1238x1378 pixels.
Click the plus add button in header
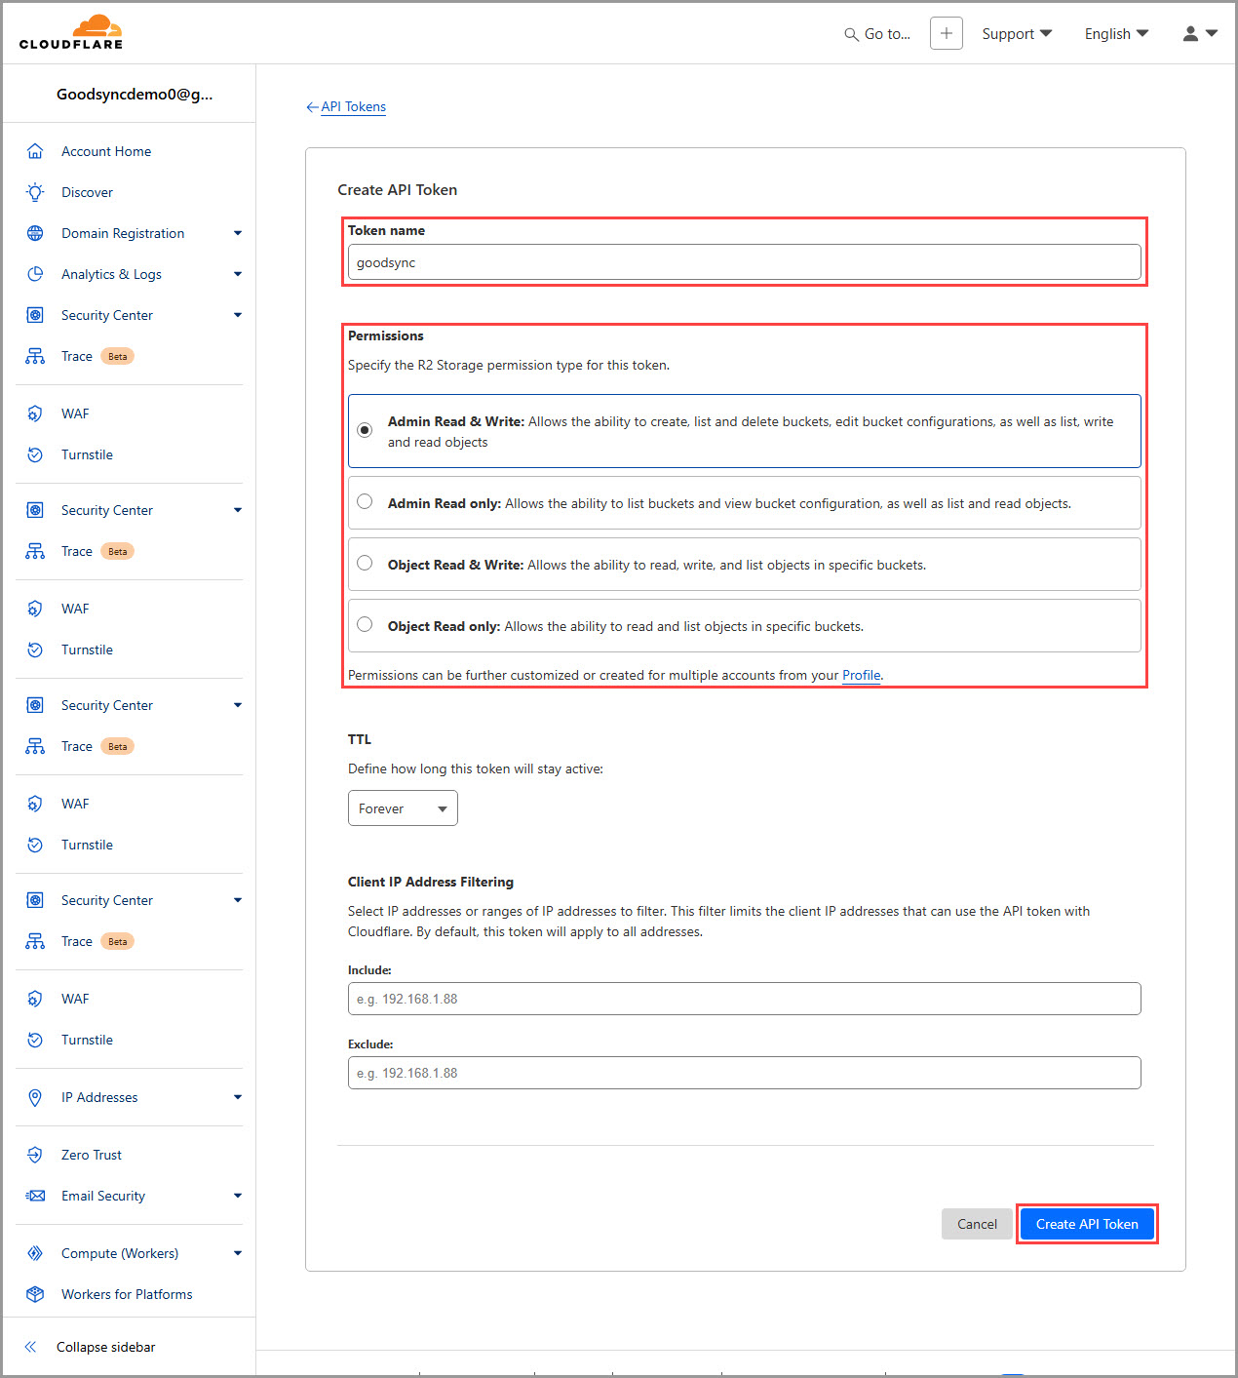pos(946,33)
